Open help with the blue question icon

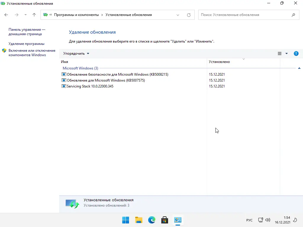click(x=296, y=53)
